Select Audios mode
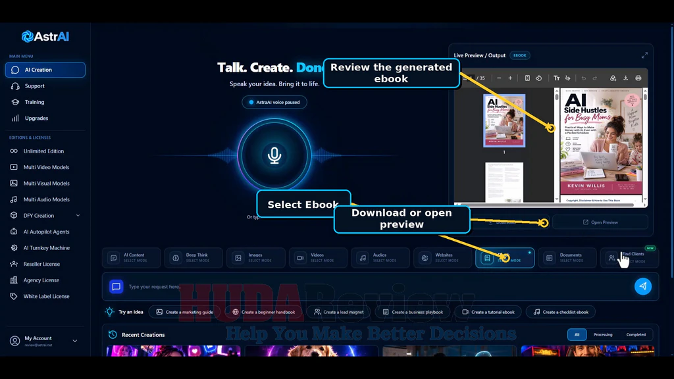The height and width of the screenshot is (379, 674). point(381,258)
